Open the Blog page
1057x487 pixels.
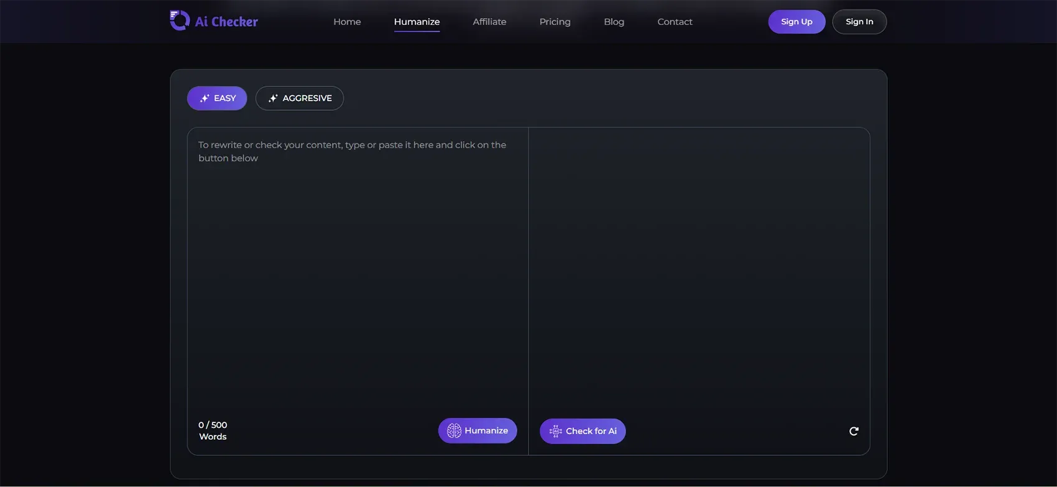tap(614, 22)
